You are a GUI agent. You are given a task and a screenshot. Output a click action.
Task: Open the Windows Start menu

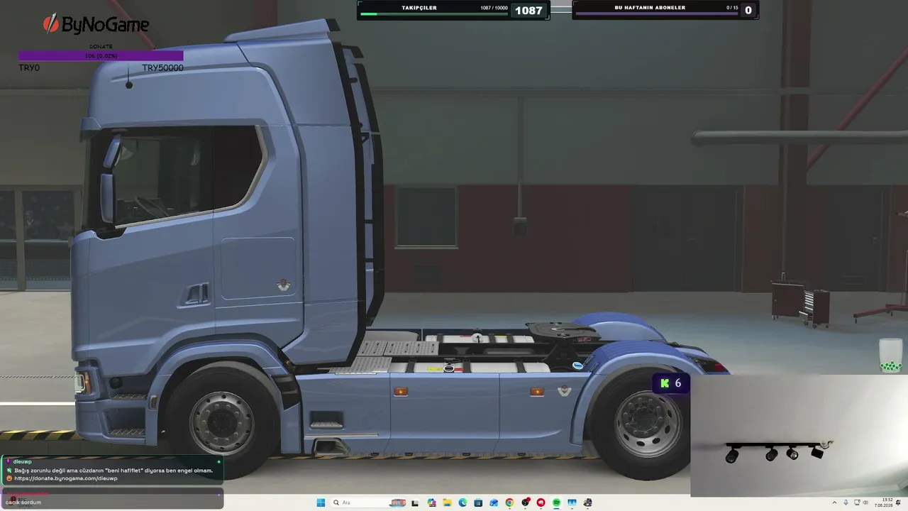click(x=321, y=502)
